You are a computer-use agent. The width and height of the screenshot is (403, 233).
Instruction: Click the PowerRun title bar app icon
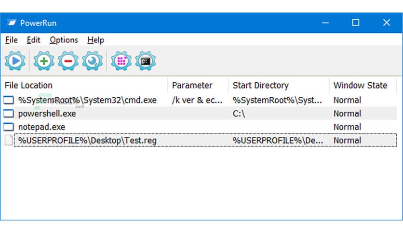11,23
